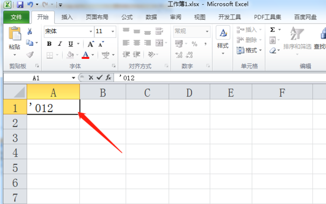Image resolution: width=326 pixels, height=204 pixels.
Task: Click increase decimal icon
Action: point(179,55)
